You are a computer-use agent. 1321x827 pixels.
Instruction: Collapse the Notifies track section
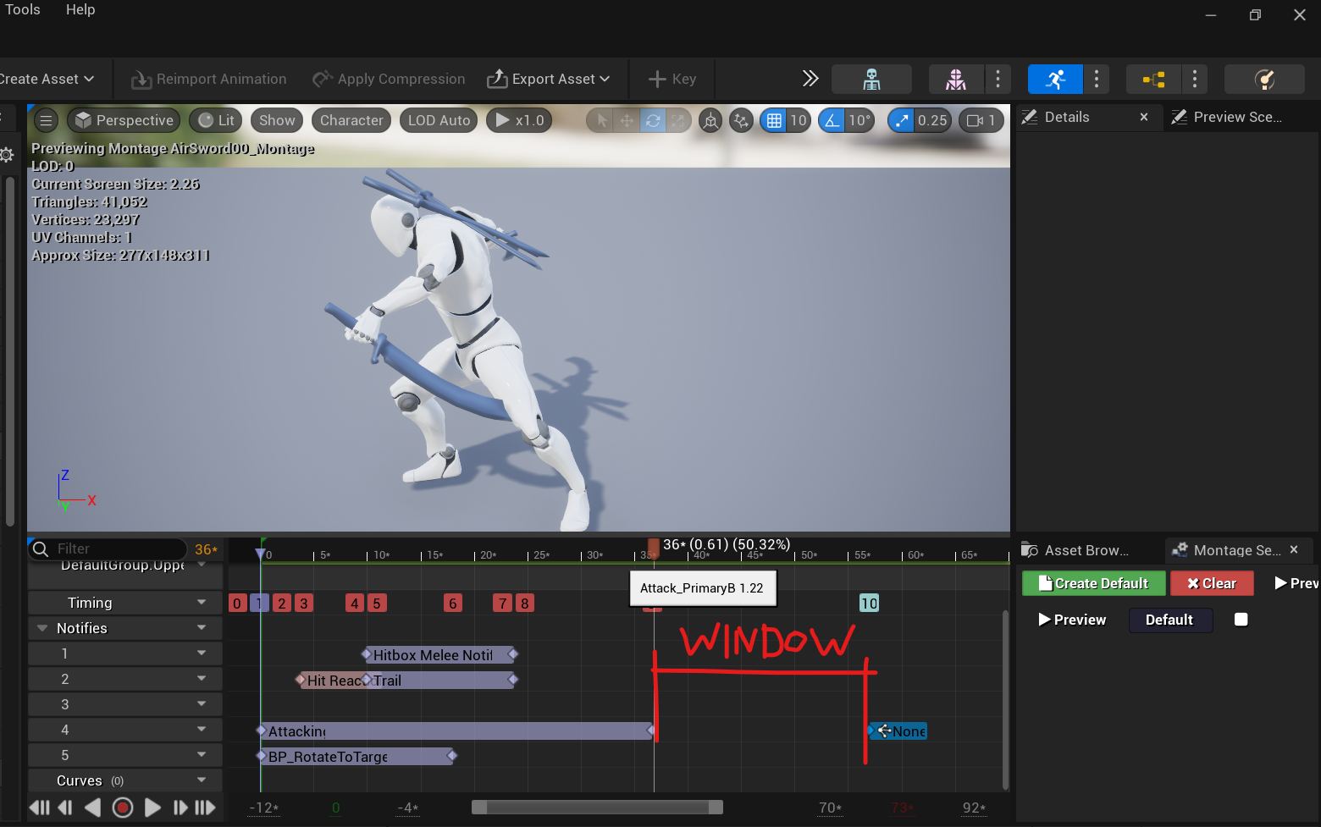41,627
